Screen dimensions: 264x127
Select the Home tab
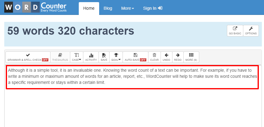tap(89, 8)
